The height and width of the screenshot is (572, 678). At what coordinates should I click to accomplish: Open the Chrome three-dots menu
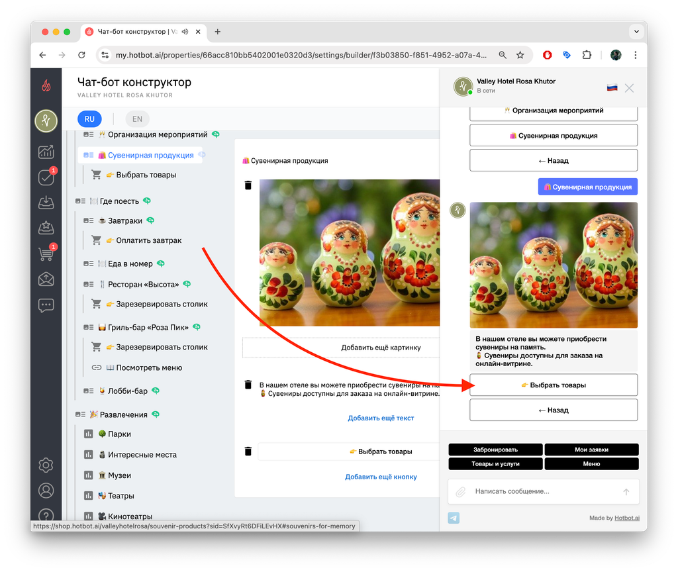click(x=635, y=55)
